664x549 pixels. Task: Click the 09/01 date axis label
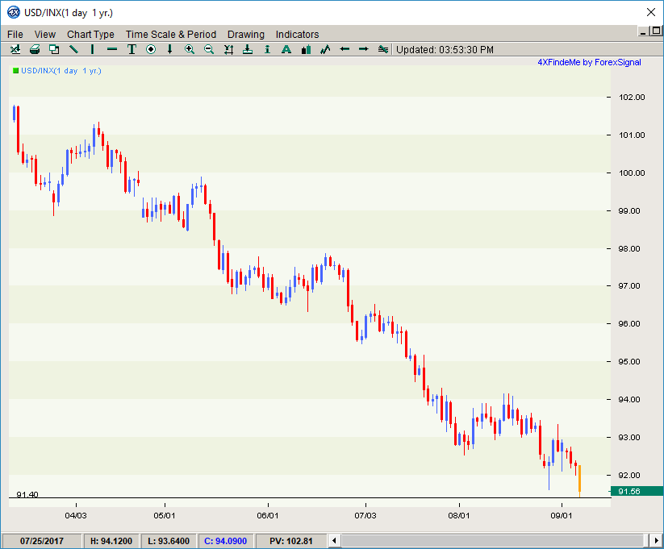click(561, 516)
